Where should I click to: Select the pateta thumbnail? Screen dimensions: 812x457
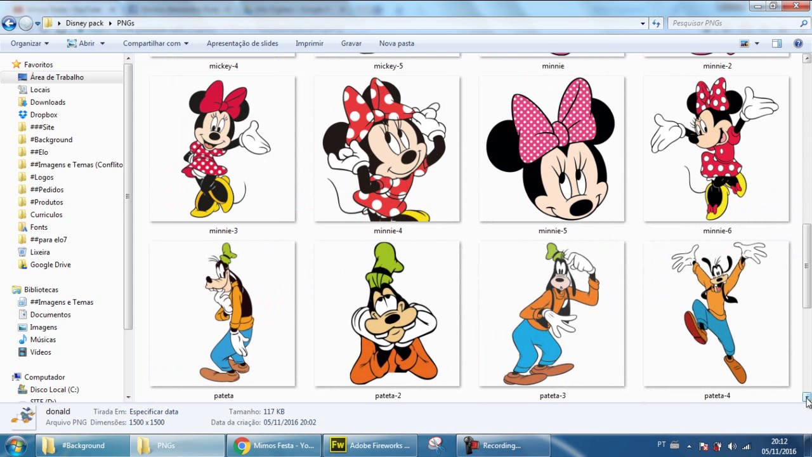click(x=223, y=314)
